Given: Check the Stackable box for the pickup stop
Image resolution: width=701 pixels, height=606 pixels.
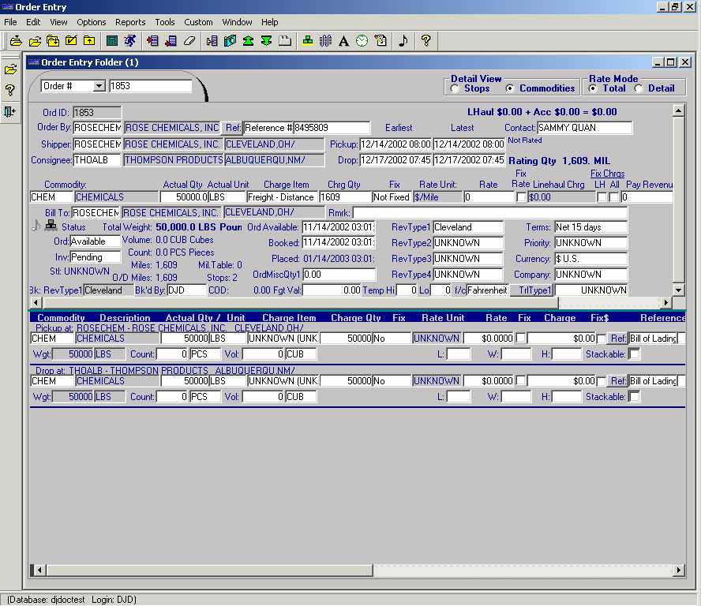Looking at the screenshot, I should (x=634, y=354).
